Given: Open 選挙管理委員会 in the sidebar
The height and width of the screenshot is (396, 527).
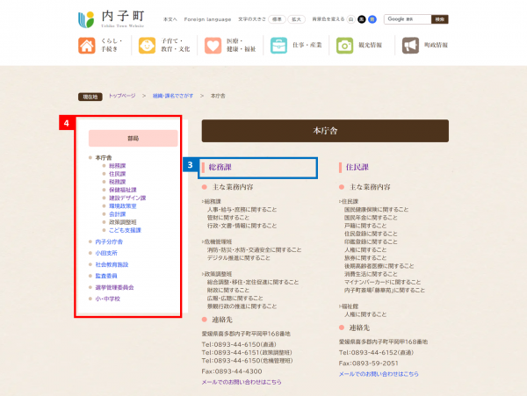Looking at the screenshot, I should 114,287.
